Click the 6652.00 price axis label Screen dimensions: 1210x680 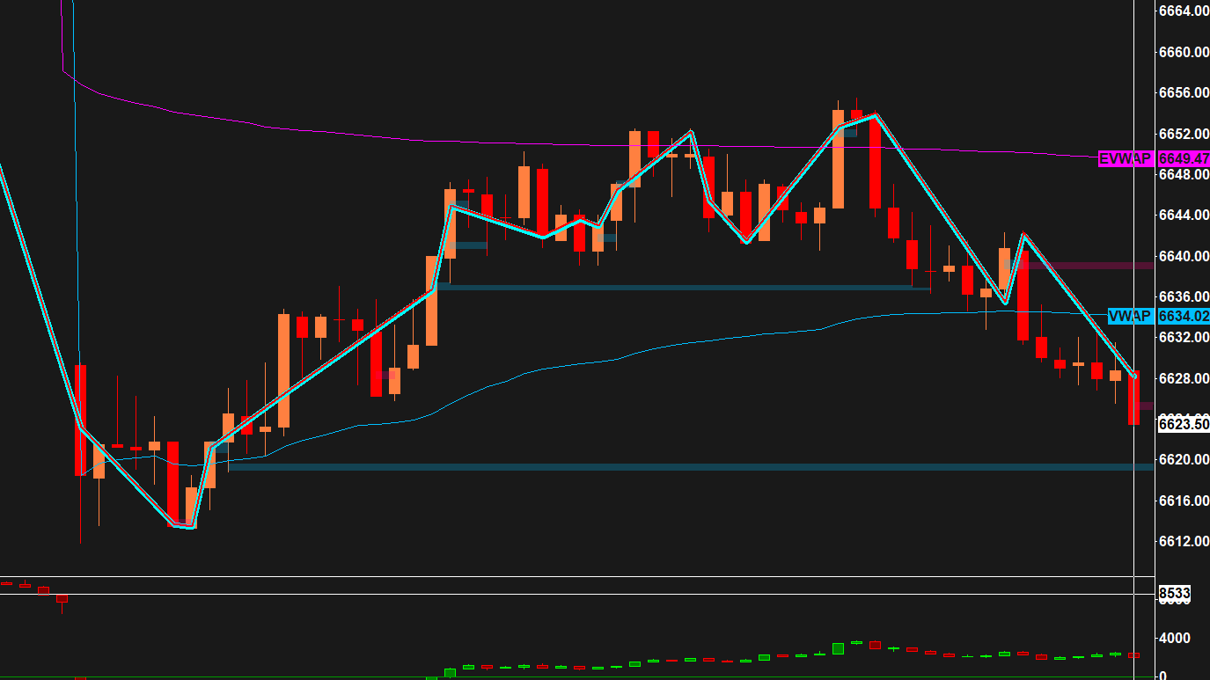point(1183,134)
